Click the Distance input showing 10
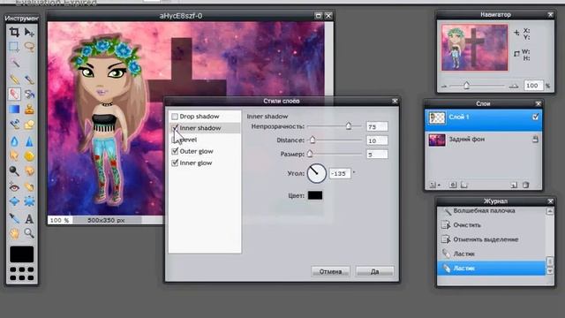This screenshot has height=318, width=565. point(377,140)
